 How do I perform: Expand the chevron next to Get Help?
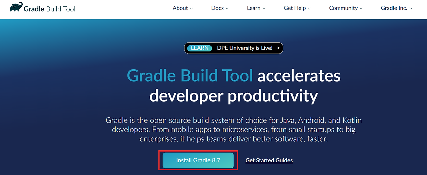[x=309, y=9]
